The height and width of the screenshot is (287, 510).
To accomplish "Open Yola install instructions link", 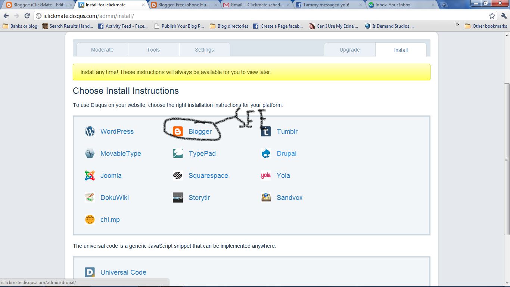I will tap(283, 176).
